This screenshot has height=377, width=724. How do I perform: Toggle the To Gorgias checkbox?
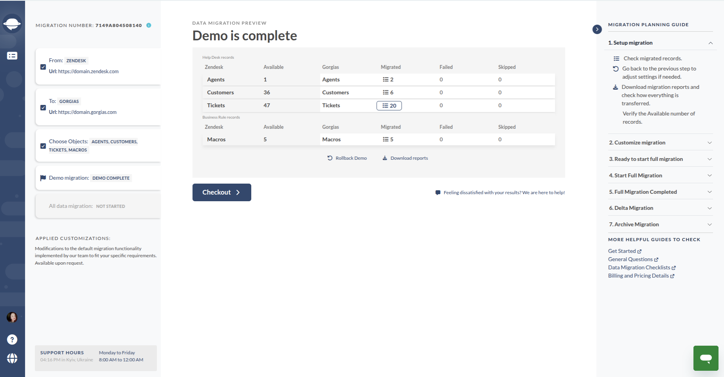click(x=43, y=108)
